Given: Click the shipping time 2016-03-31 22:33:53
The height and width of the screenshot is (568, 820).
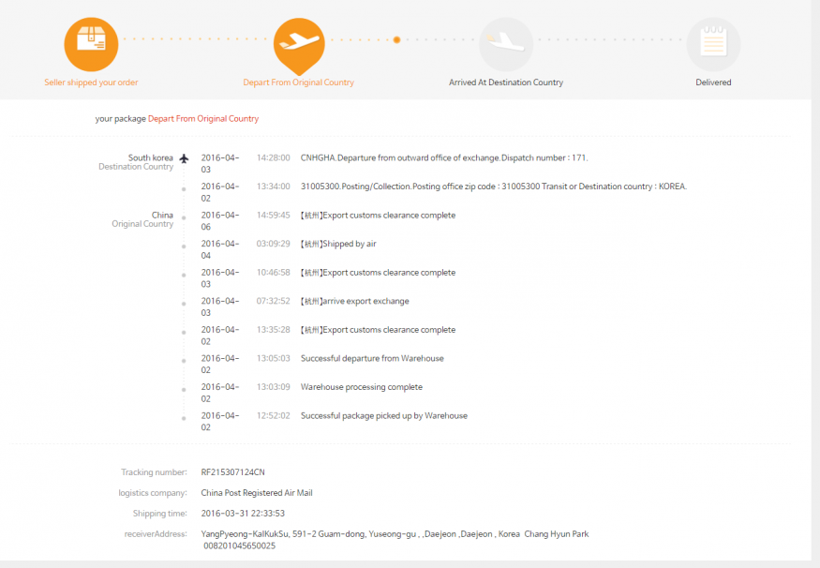Looking at the screenshot, I should pyautogui.click(x=243, y=514).
